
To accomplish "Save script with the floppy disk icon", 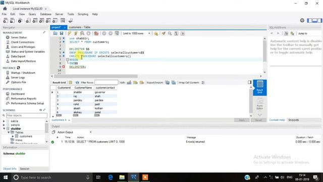I will click(x=62, y=33).
